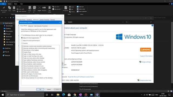Refresh the System window address bar
The image size is (173, 97).
(x=127, y=22)
